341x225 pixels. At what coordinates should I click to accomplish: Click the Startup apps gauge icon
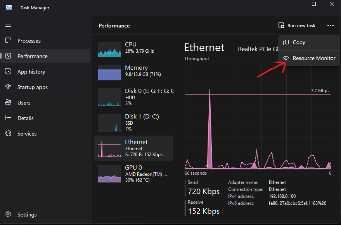point(8,87)
